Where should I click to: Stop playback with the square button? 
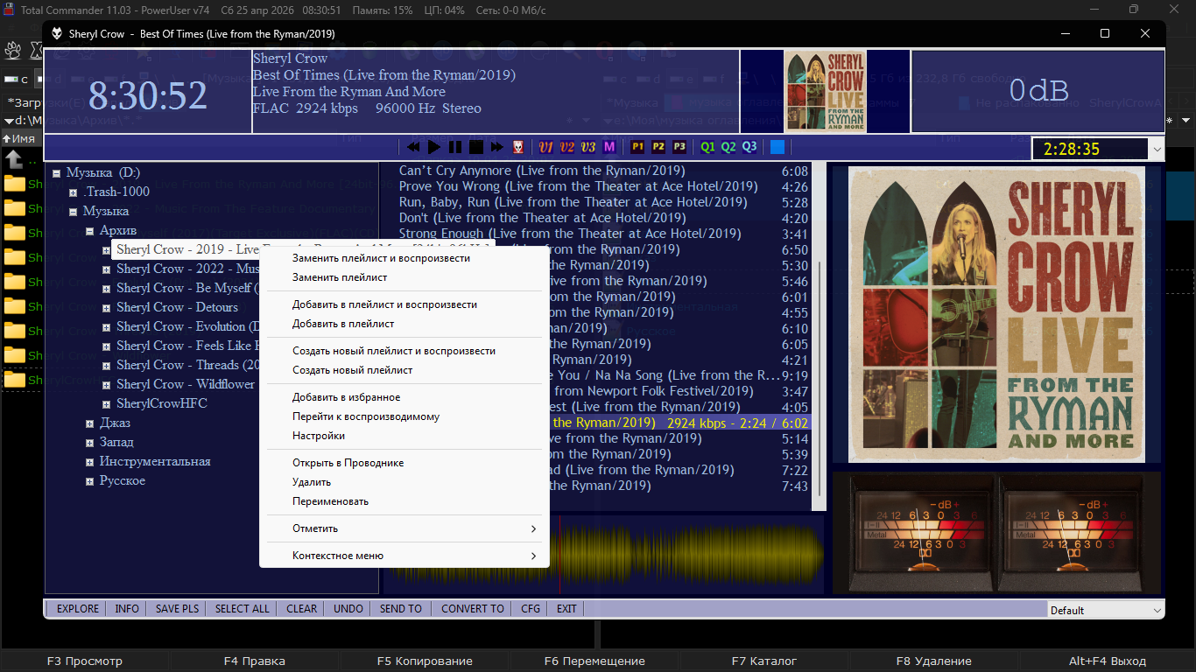point(476,147)
